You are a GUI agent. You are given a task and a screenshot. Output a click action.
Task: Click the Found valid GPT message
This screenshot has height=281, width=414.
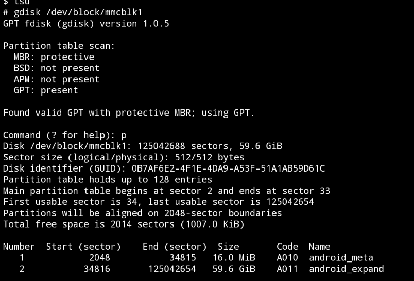coord(129,113)
